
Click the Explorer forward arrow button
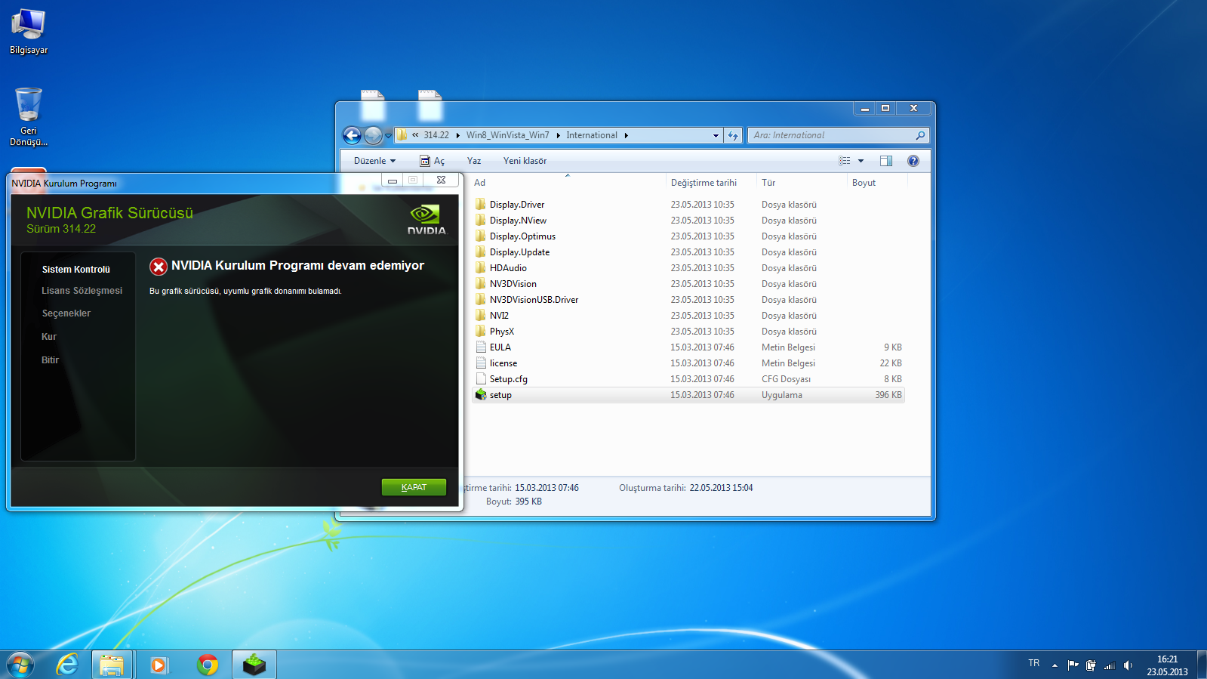(374, 135)
